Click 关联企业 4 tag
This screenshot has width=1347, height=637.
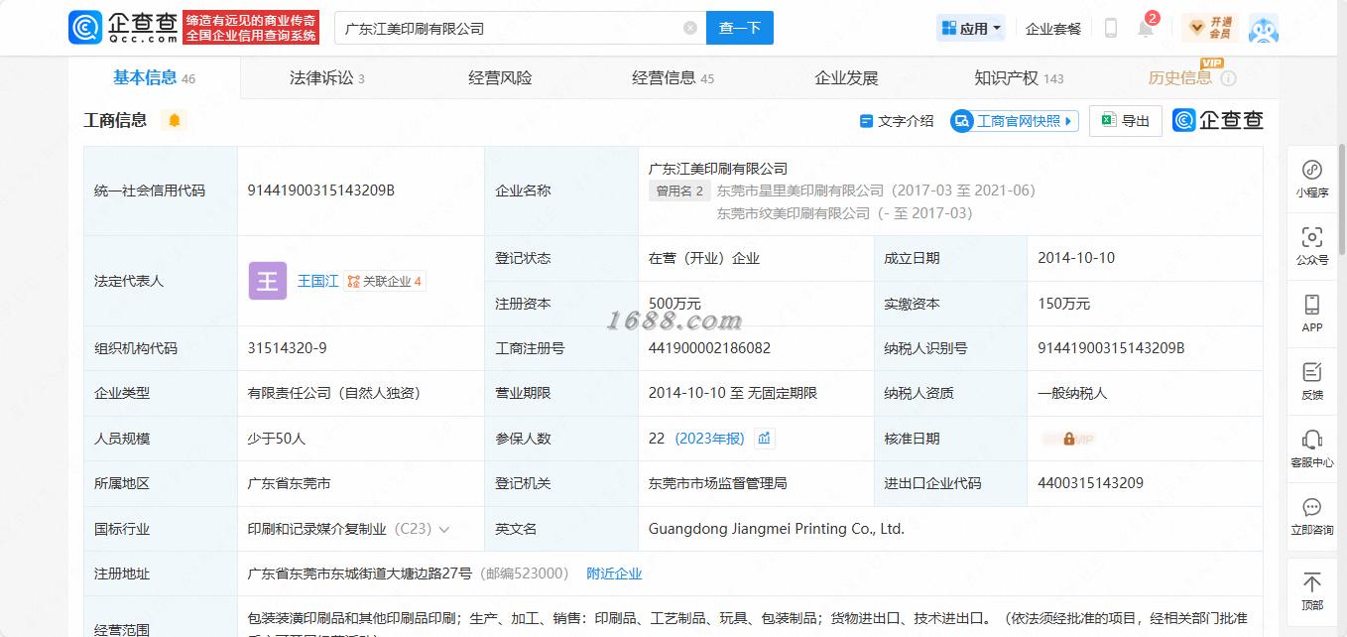[385, 281]
